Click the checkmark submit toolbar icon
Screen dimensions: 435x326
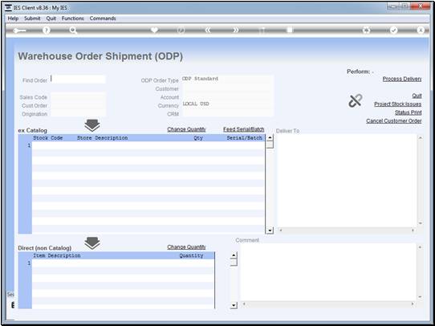click(393, 31)
